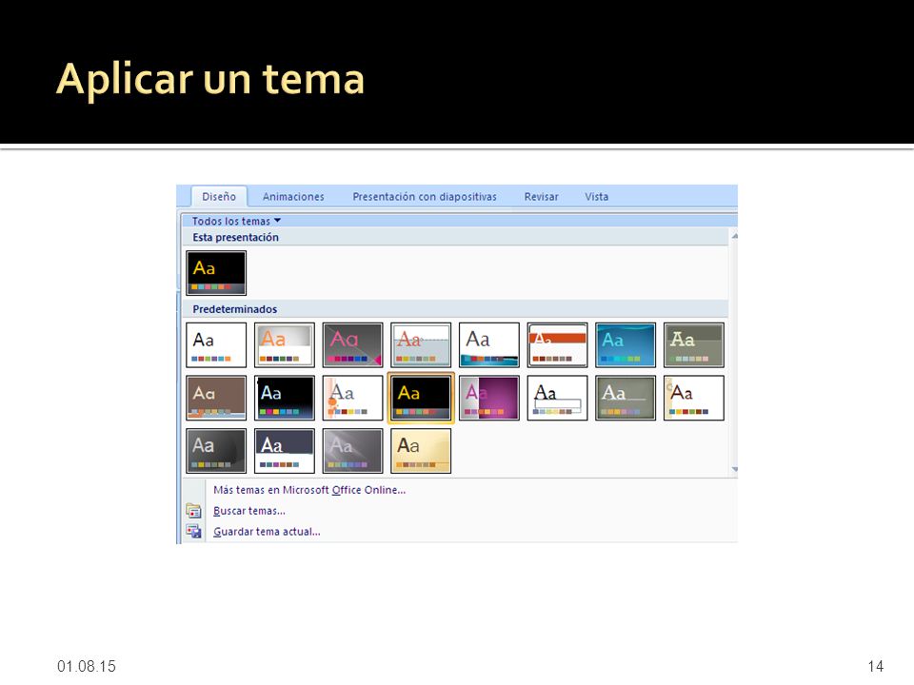914x685 pixels.
Task: Apply olive-gray theme with cream Aa in first row
Action: tap(694, 344)
